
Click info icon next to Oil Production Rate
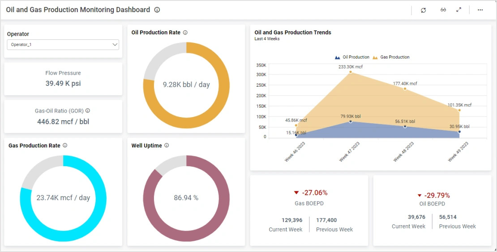[x=185, y=33]
